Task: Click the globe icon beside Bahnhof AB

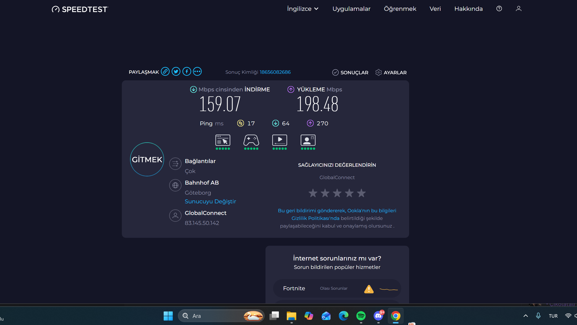Action: (x=175, y=185)
